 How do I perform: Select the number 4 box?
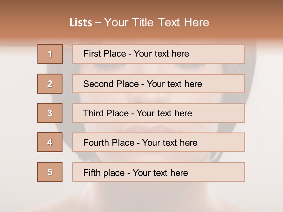(50, 142)
